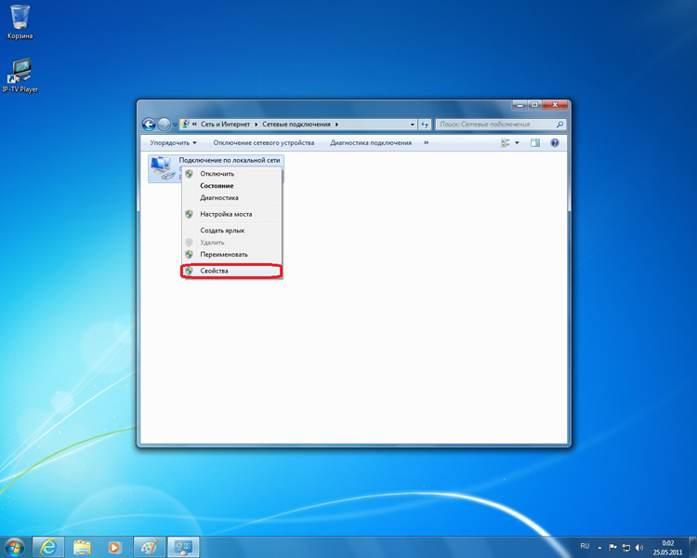
Task: Click 'Отключение сетевого устройства' toolbar button
Action: coord(264,143)
